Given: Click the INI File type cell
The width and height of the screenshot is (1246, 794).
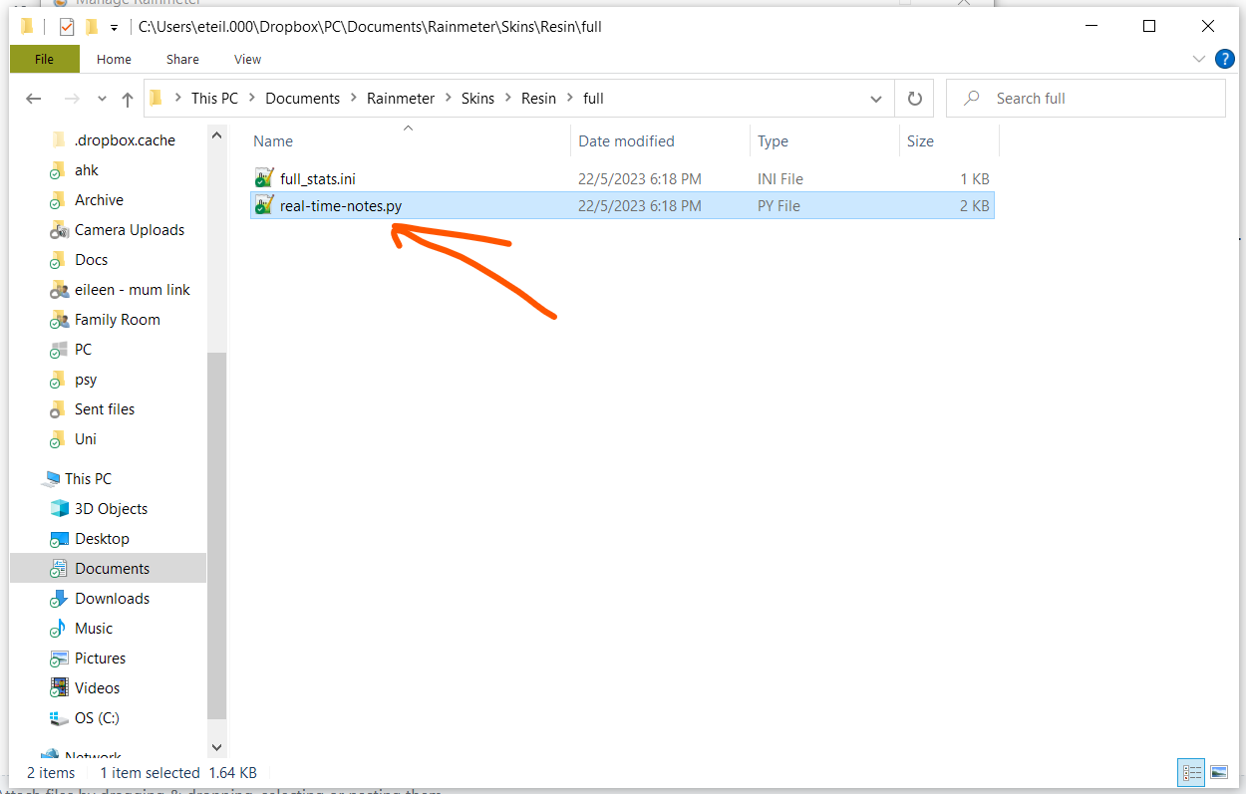Looking at the screenshot, I should pos(780,179).
